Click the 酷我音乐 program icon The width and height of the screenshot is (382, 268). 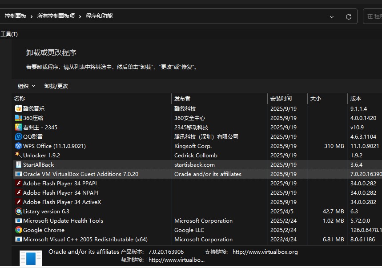[19, 108]
